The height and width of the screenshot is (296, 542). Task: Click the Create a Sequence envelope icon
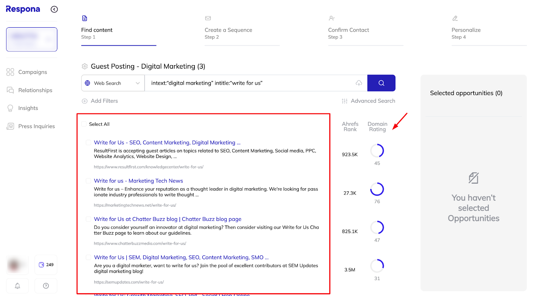(x=208, y=18)
